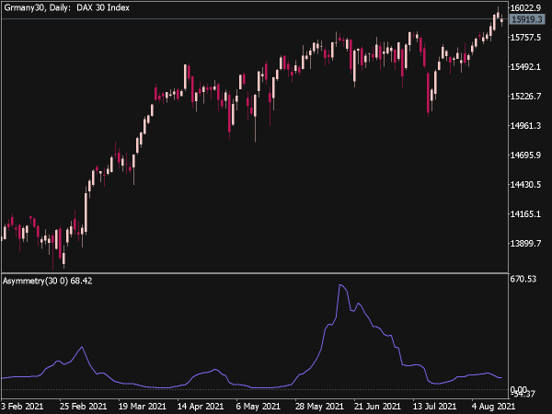This screenshot has height=414, width=552.
Task: Click the 6 May 2021 date label
Action: coord(258,407)
